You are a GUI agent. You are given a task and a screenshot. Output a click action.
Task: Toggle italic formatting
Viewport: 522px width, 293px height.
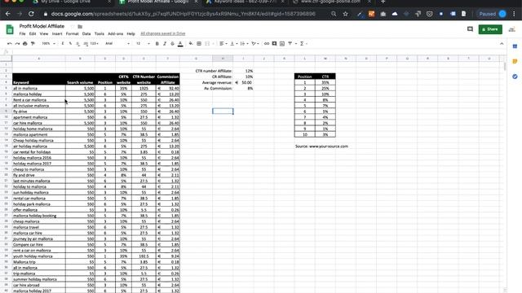coord(165,43)
